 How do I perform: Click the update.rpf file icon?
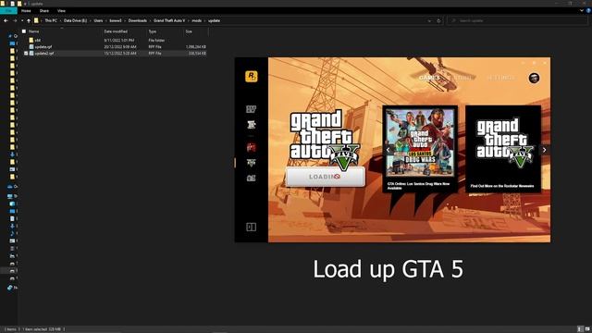31,47
